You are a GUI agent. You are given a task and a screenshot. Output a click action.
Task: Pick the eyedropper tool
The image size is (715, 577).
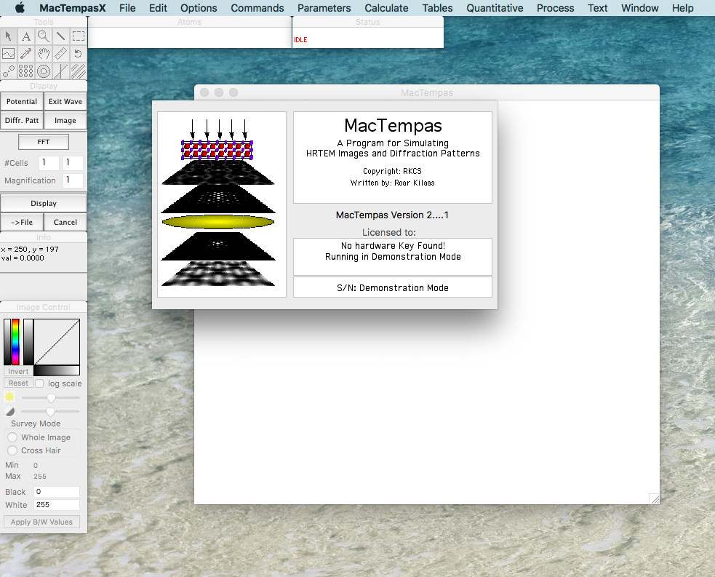pos(26,54)
